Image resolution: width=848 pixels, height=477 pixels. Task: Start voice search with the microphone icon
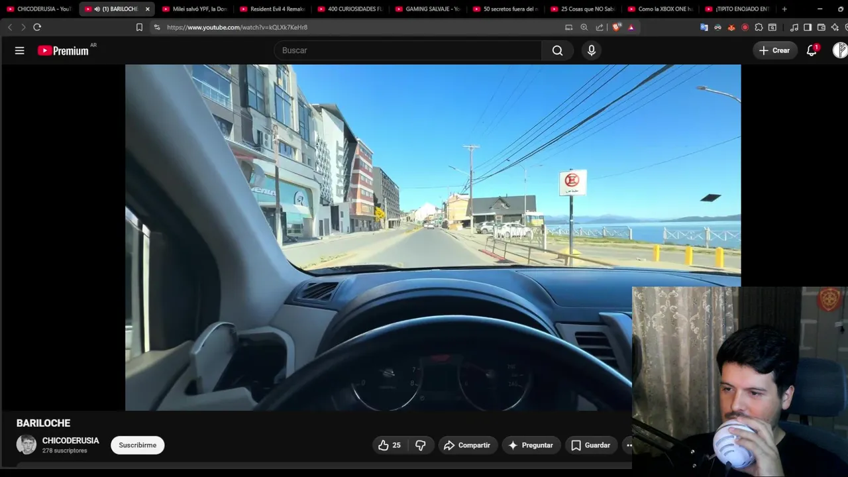point(592,50)
